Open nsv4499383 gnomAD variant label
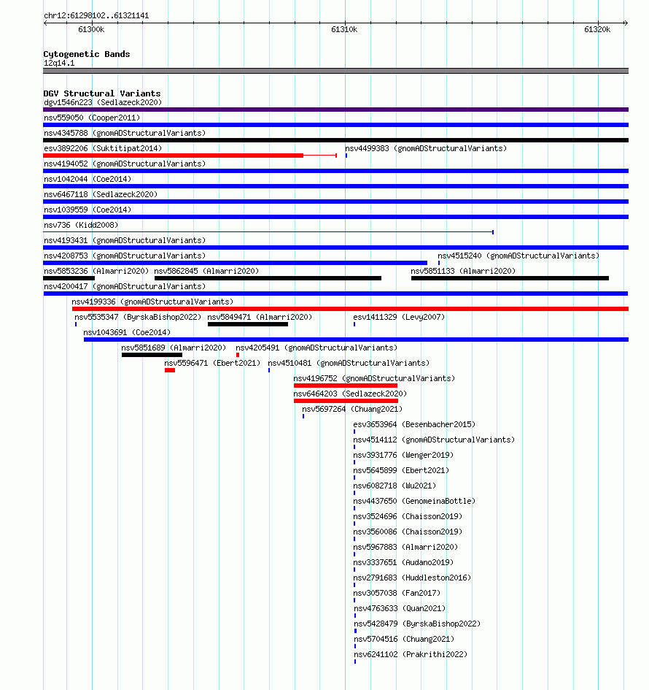This screenshot has width=649, height=690. [426, 149]
